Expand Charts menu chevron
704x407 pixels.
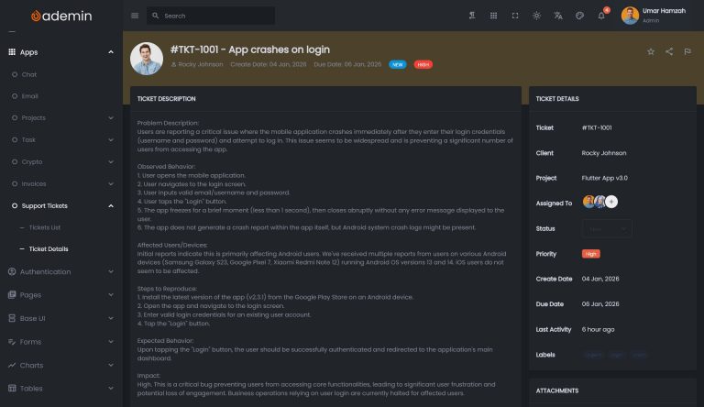click(110, 365)
